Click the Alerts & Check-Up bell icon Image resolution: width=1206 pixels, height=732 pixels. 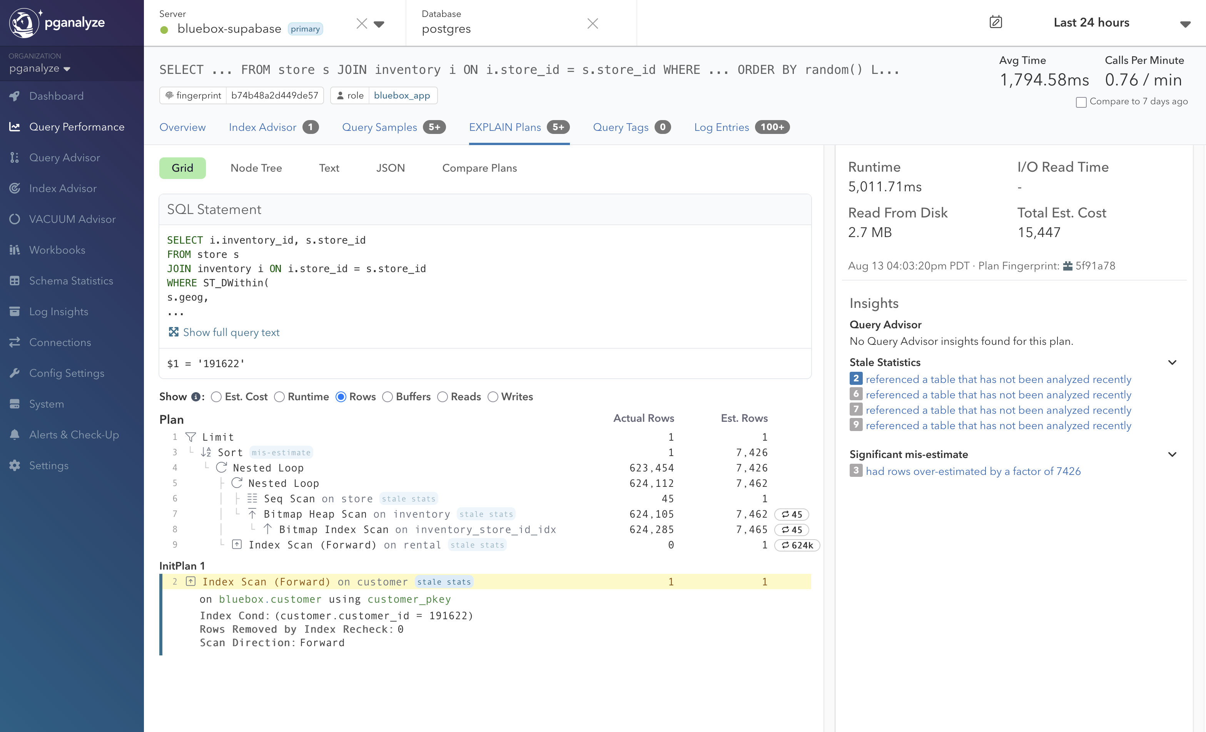pyautogui.click(x=15, y=435)
